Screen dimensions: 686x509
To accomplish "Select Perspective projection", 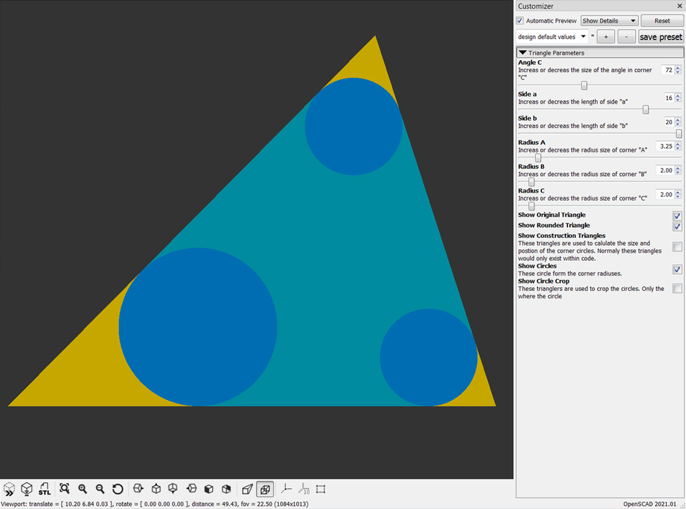I will click(x=247, y=489).
